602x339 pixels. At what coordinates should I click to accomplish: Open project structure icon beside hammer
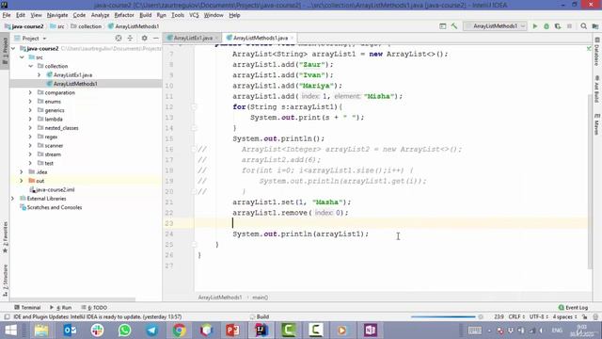pyautogui.click(x=443, y=26)
